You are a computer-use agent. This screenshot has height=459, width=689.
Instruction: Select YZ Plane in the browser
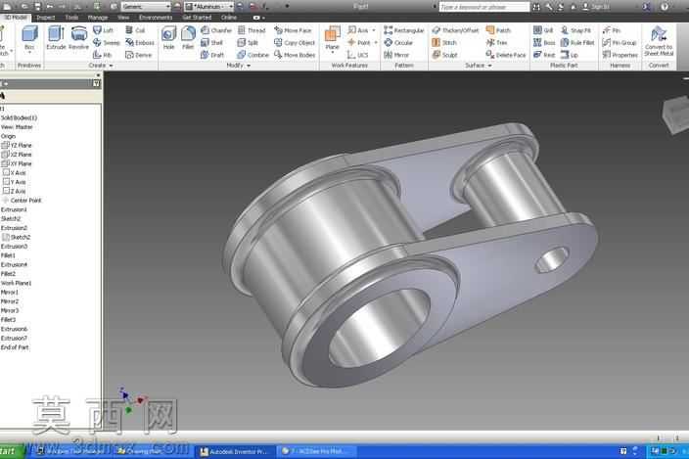coord(17,145)
